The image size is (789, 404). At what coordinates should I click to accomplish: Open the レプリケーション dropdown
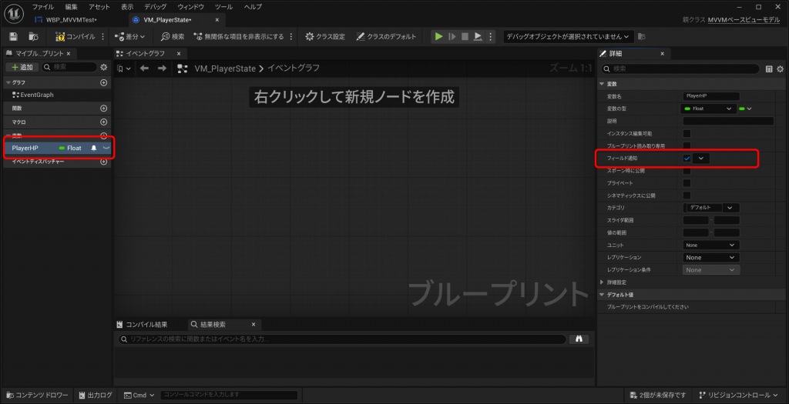(710, 257)
